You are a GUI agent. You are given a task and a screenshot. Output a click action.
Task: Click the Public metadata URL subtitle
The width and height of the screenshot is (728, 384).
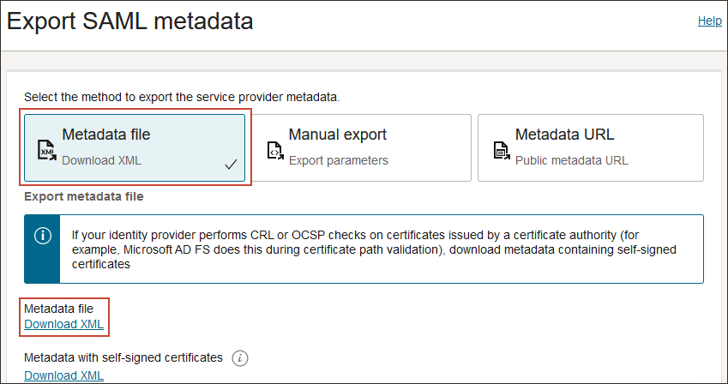click(571, 160)
